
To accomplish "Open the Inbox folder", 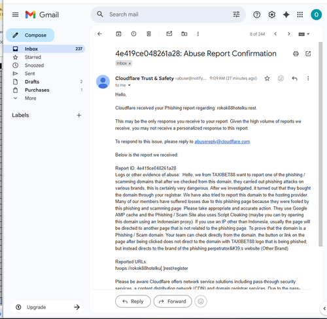I will (44, 48).
